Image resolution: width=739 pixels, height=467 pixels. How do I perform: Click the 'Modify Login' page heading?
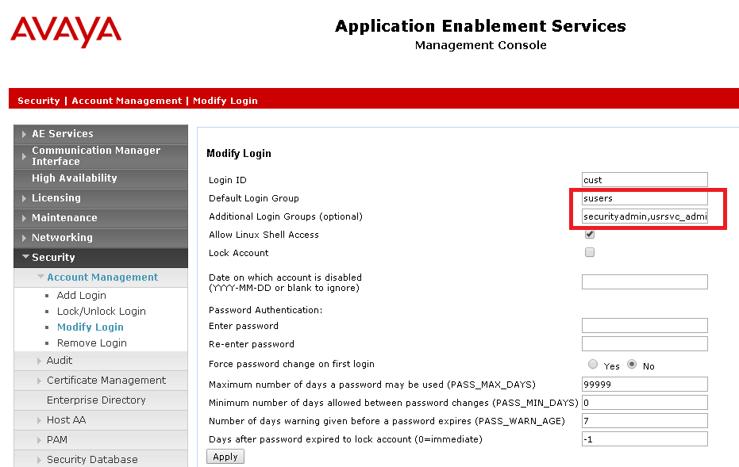click(239, 154)
